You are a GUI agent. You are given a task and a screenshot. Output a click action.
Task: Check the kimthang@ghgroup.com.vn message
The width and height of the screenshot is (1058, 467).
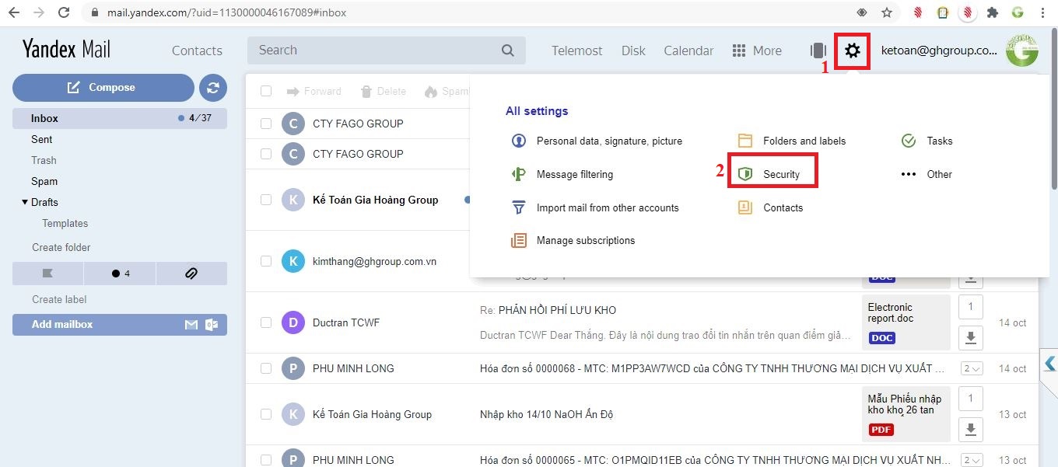[x=266, y=261]
